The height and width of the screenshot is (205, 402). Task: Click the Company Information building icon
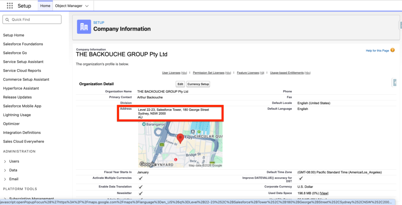(84, 26)
